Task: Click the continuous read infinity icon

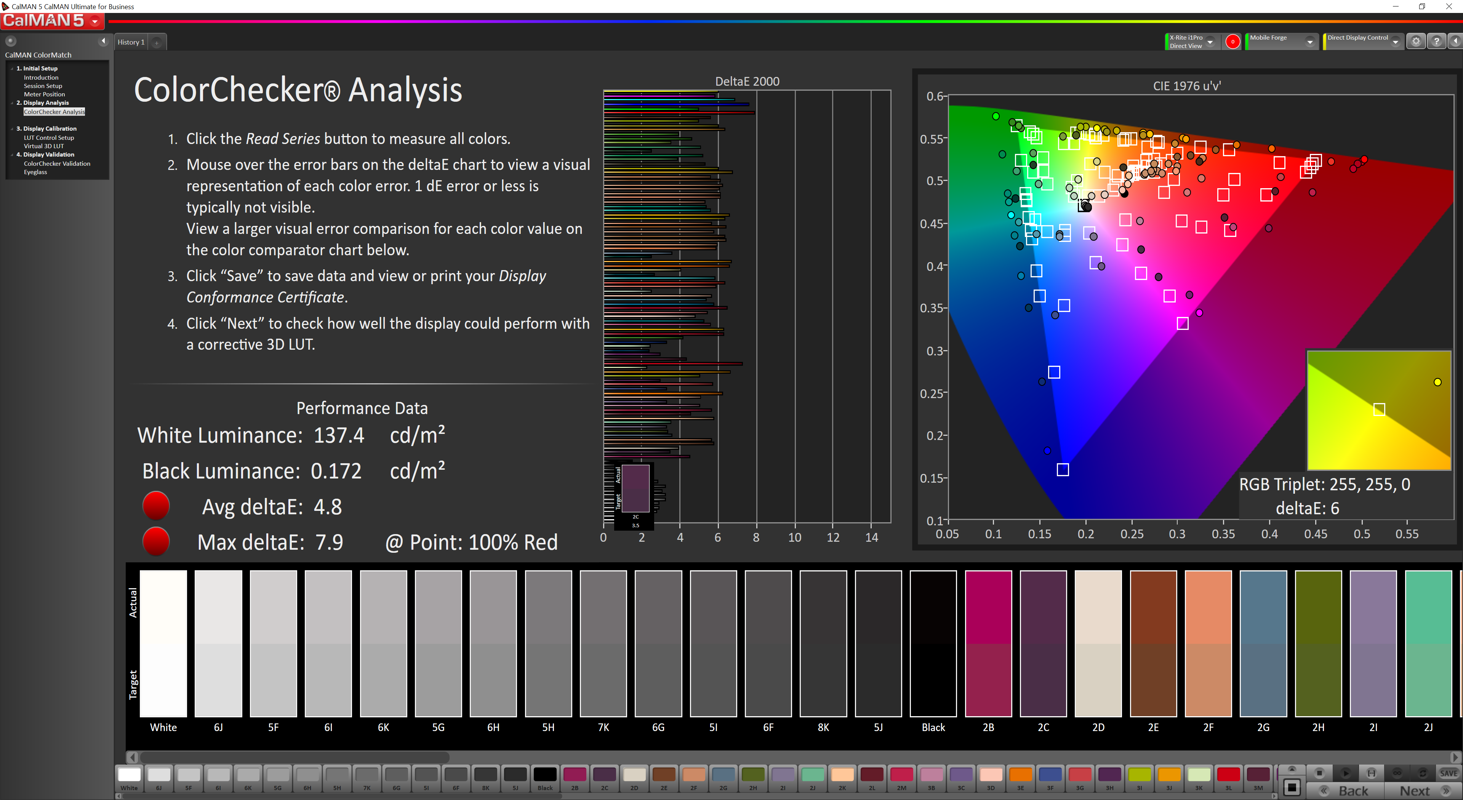Action: coord(1397,773)
